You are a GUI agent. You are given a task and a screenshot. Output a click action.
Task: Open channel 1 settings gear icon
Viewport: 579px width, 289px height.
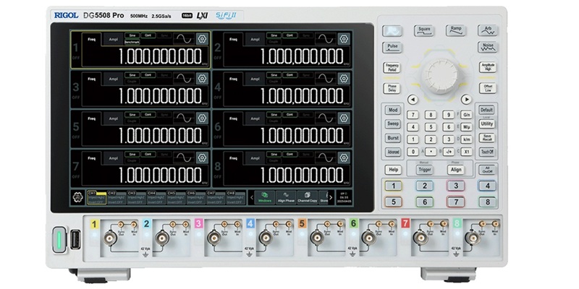202,38
